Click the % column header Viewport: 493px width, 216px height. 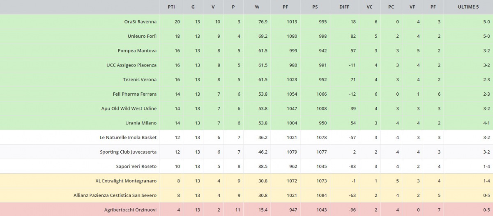[257, 7]
